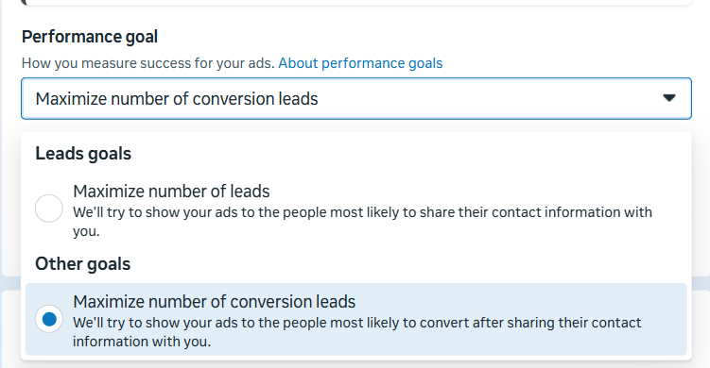Click the filled blue dot of the selected goal
The height and width of the screenshot is (368, 710).
49,319
